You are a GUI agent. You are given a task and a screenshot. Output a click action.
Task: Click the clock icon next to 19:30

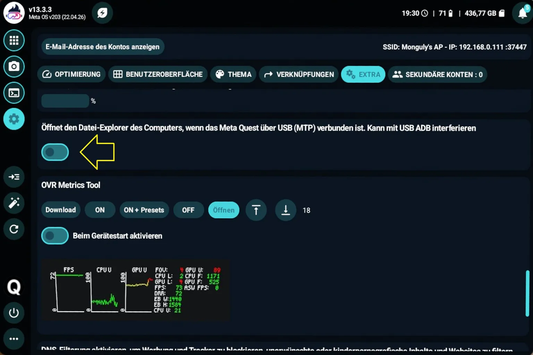tap(425, 13)
